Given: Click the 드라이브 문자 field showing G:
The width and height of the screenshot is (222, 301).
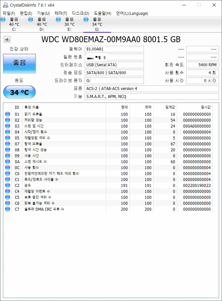Looking at the screenshot, I should (114, 81).
